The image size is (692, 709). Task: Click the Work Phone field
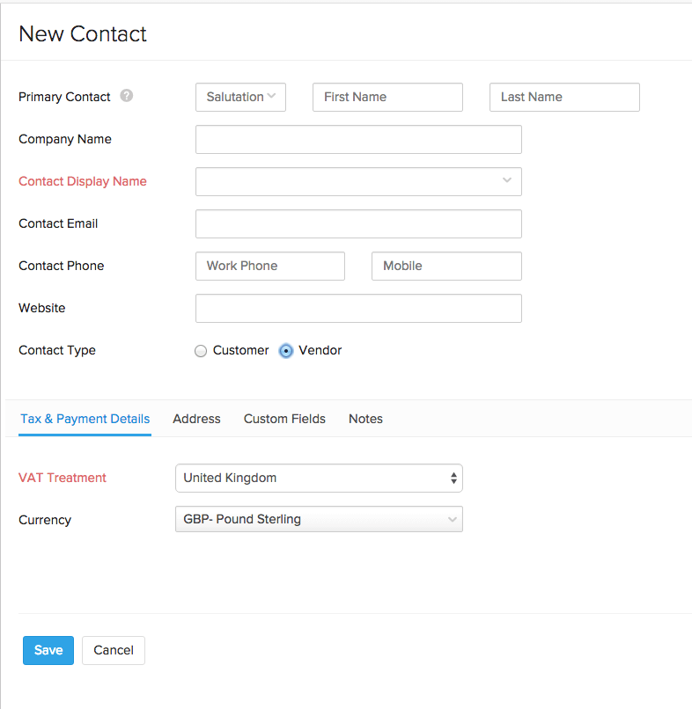tap(270, 266)
